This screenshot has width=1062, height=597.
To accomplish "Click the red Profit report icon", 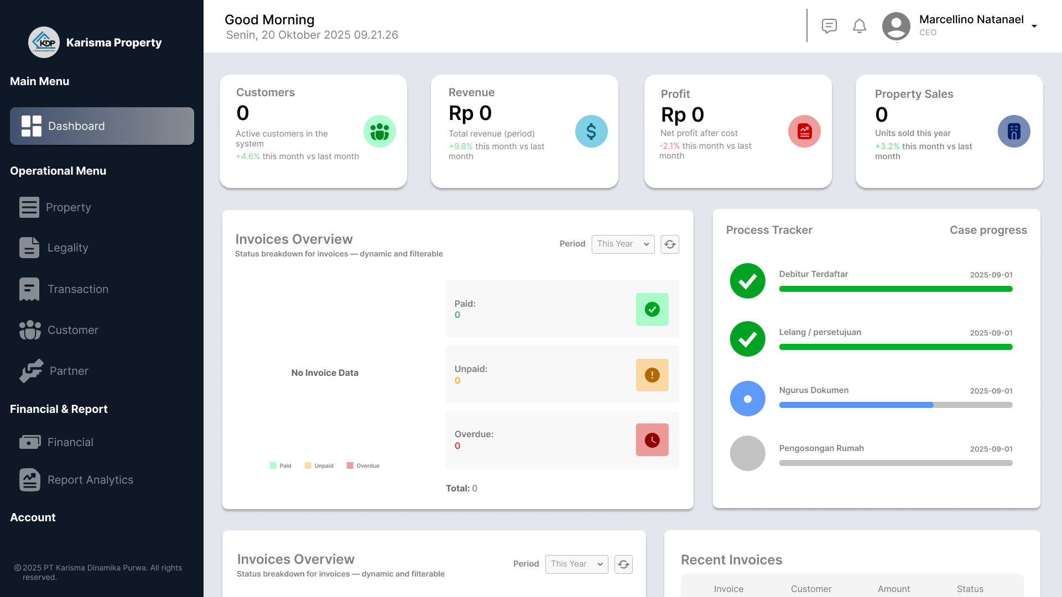I will point(804,132).
